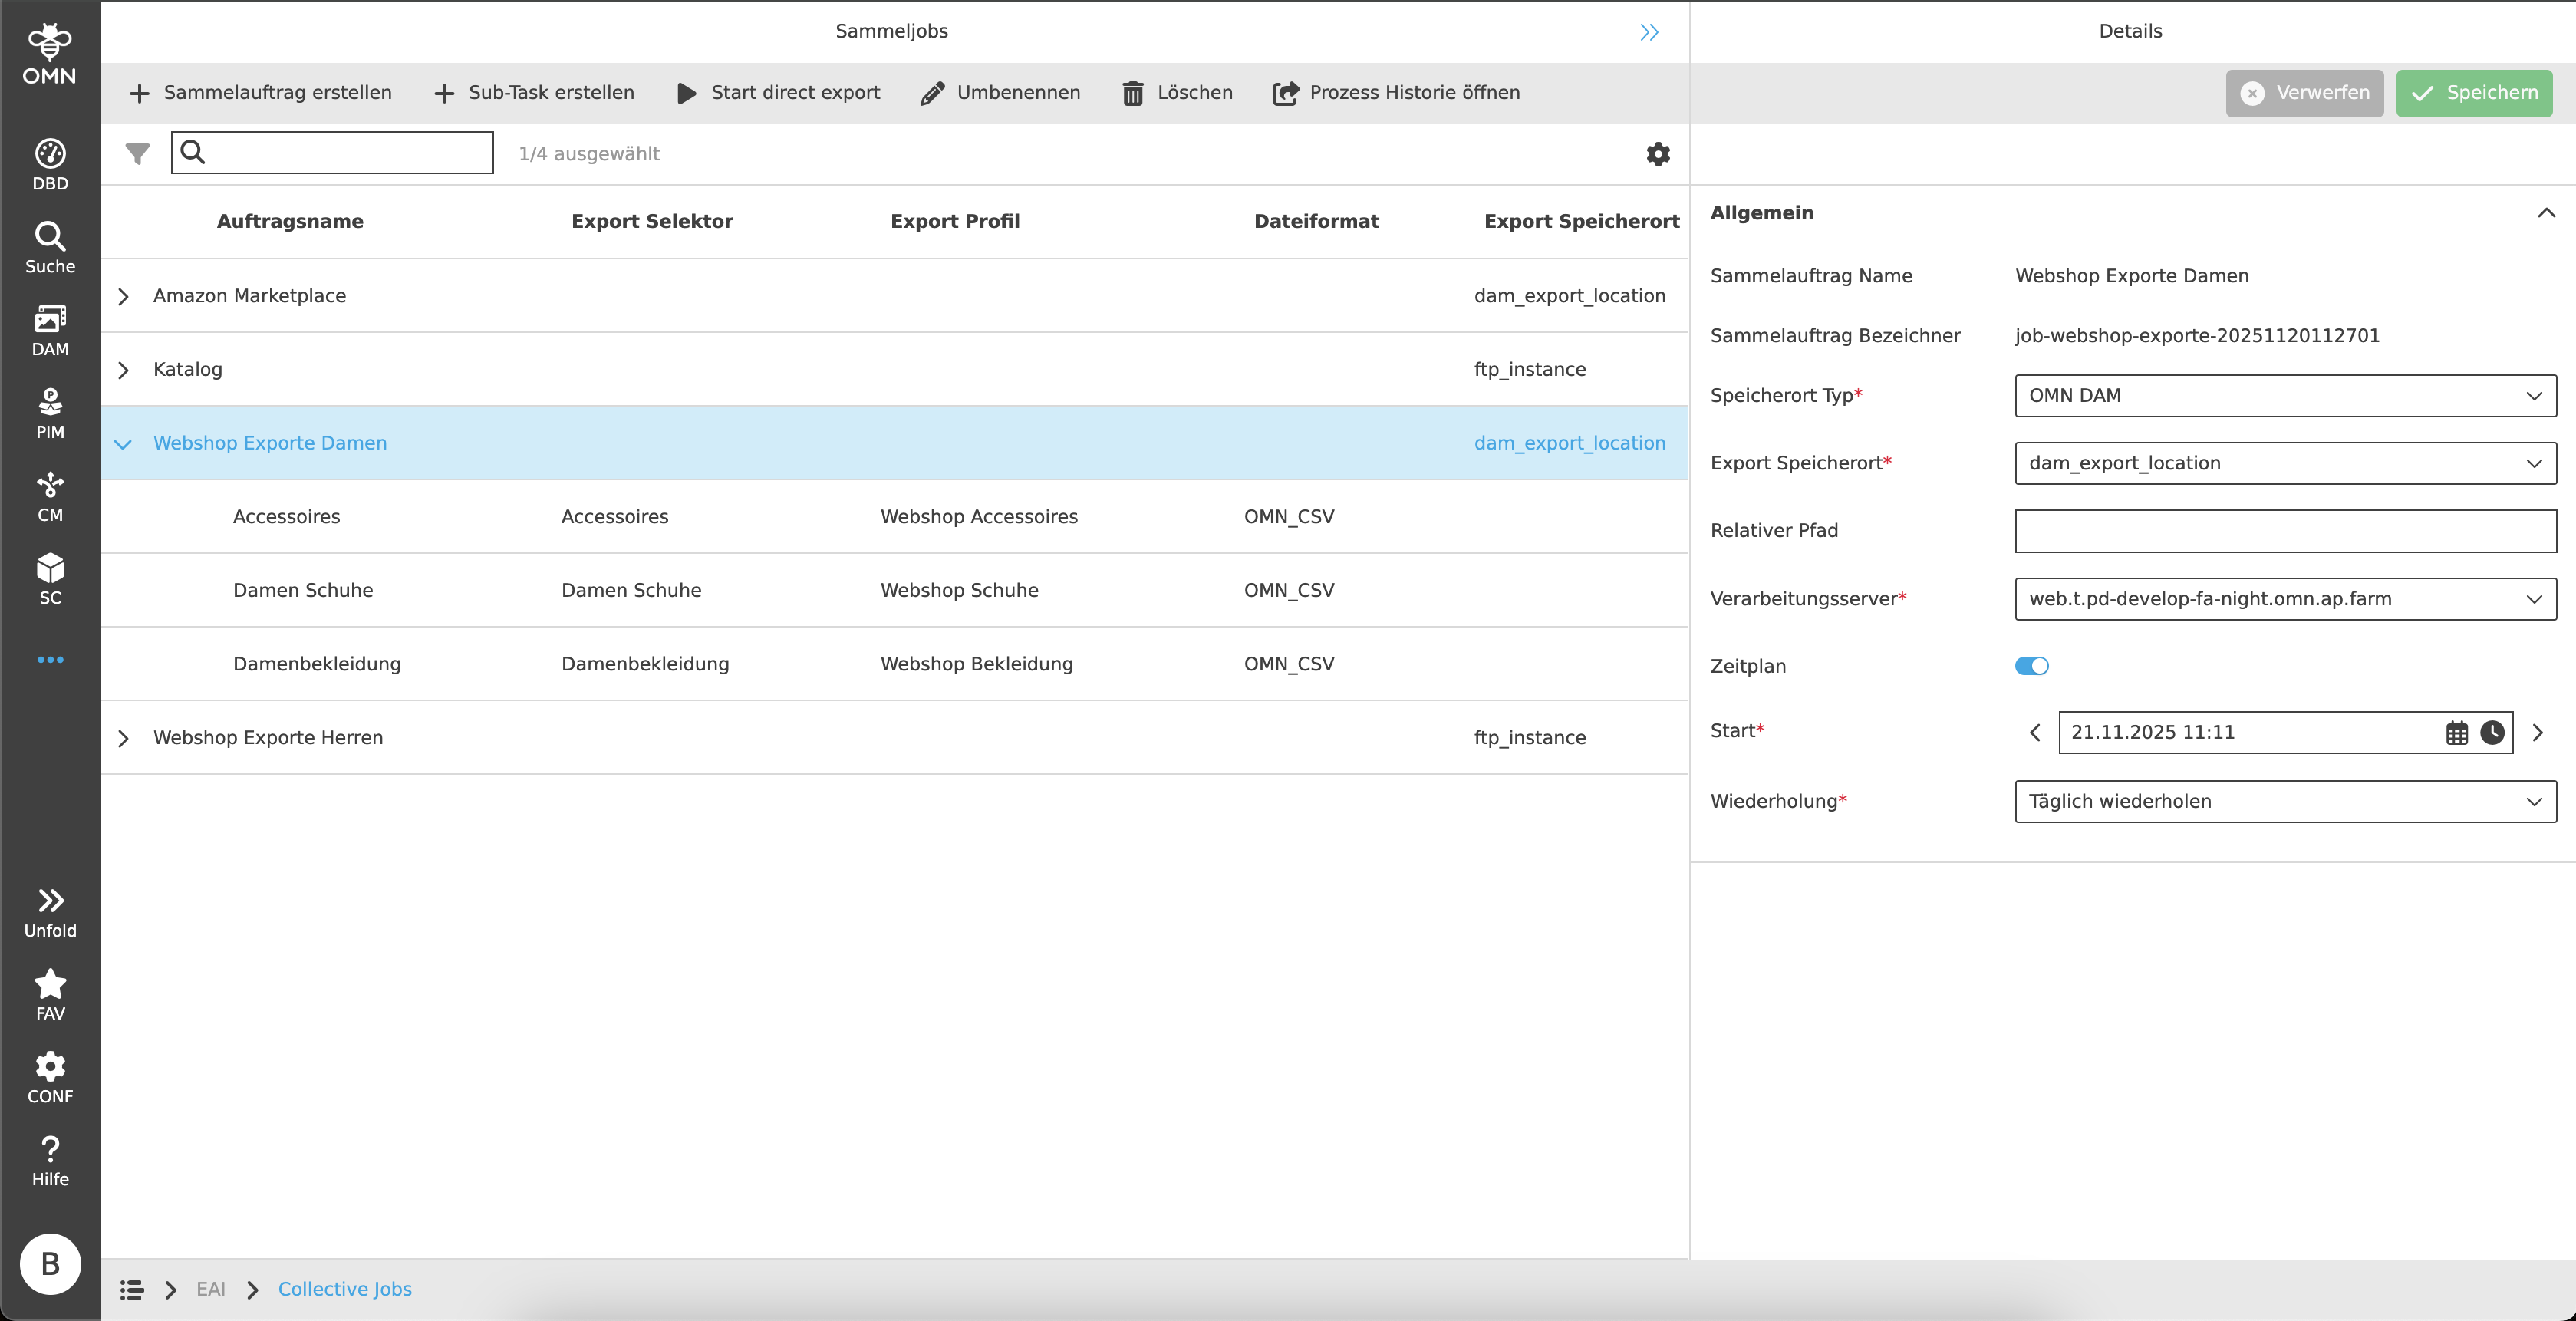Open the Wiederholung dropdown

tap(2285, 802)
